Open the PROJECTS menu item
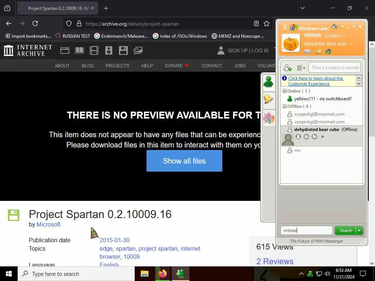The height and width of the screenshot is (281, 375). (118, 66)
